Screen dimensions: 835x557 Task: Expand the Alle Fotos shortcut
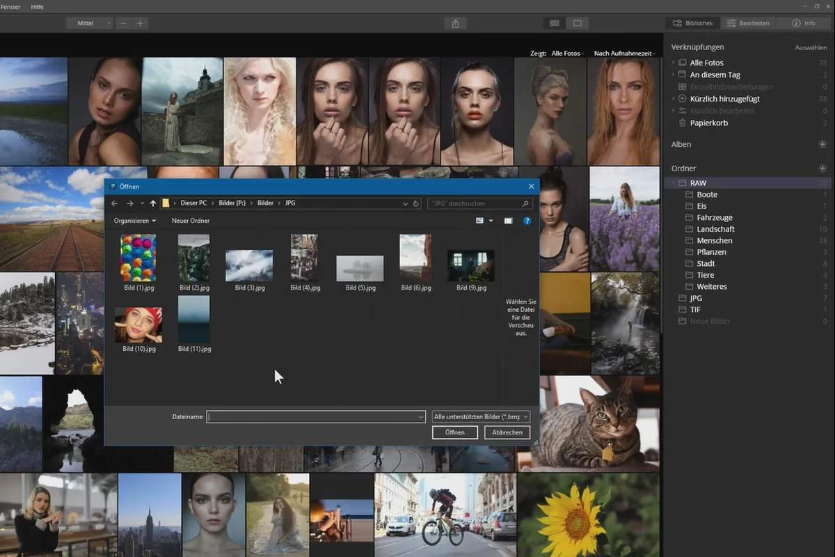(x=673, y=63)
